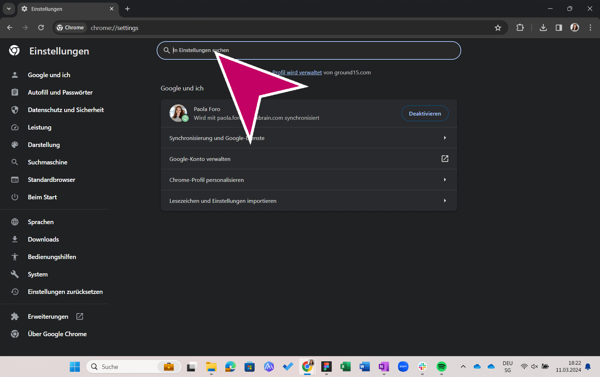Open Slack from the taskbar
This screenshot has height=377, width=600.
(x=422, y=367)
